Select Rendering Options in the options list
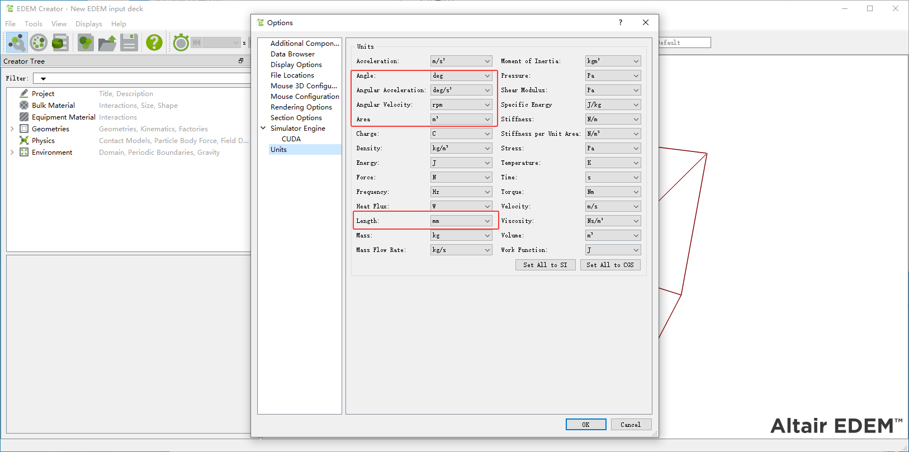Viewport: 909px width, 452px height. pos(301,107)
